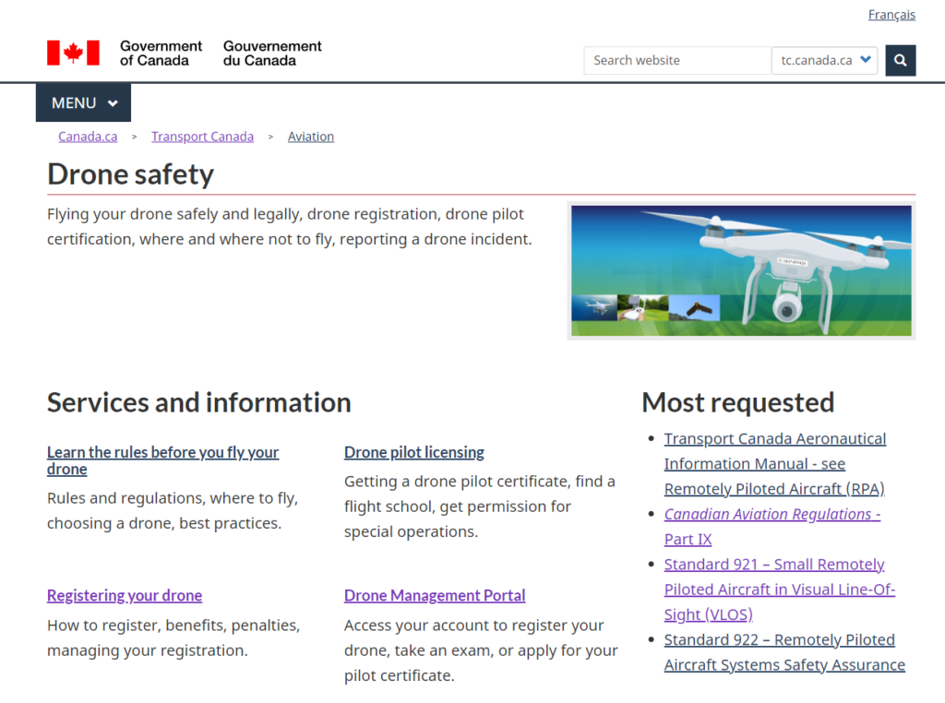This screenshot has height=703, width=945.
Task: Open Transport Canada Aeronautical Information Manual link
Action: click(x=775, y=464)
